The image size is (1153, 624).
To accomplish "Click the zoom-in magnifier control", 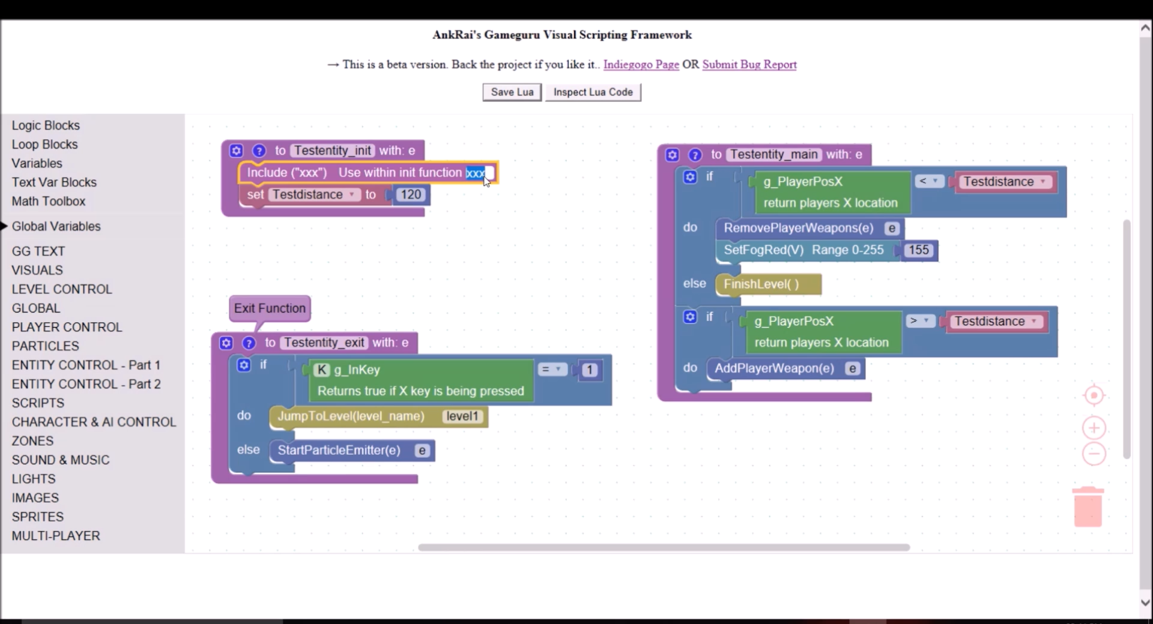I will click(x=1094, y=428).
